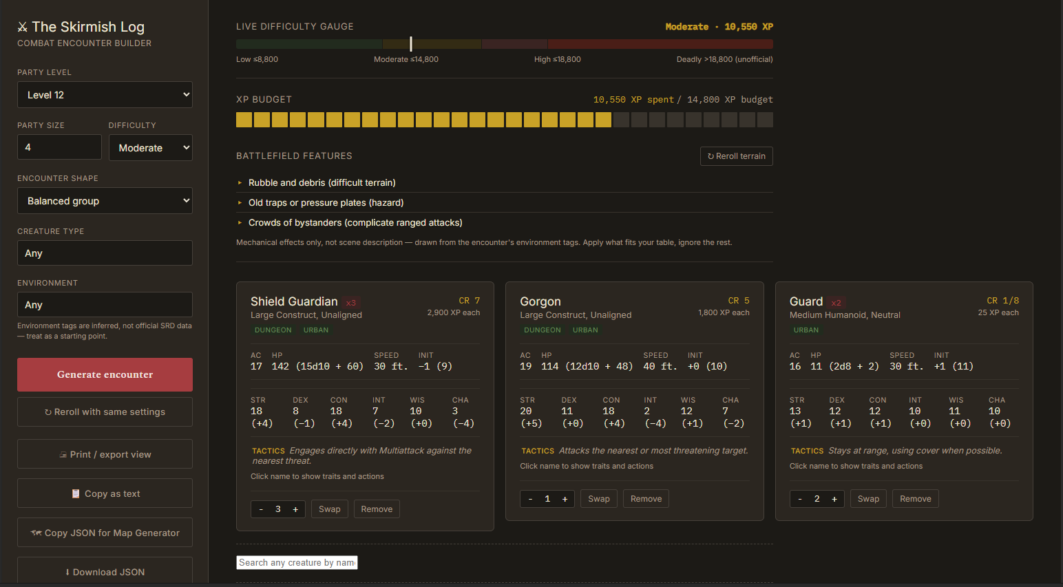
Task: Increase Shield Guardian count
Action: coord(295,509)
